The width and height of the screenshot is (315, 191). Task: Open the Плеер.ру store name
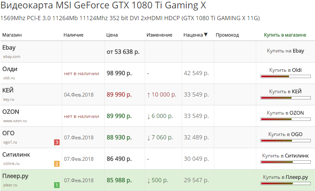(15, 176)
